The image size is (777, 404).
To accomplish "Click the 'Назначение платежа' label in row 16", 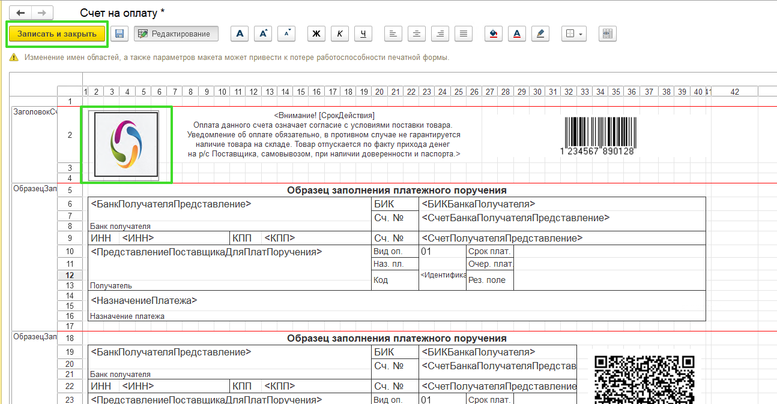I will (127, 316).
